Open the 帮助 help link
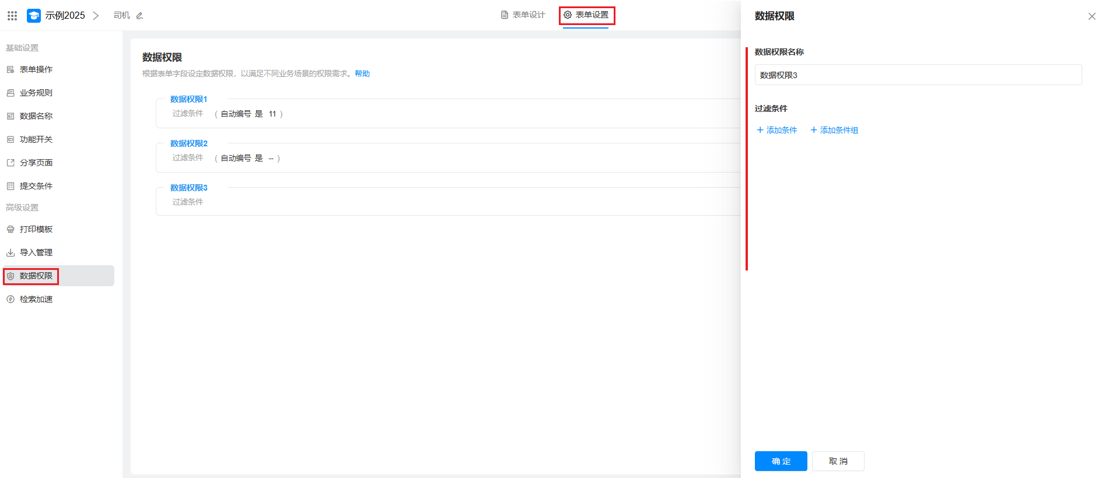Image resolution: width=1109 pixels, height=478 pixels. click(362, 74)
